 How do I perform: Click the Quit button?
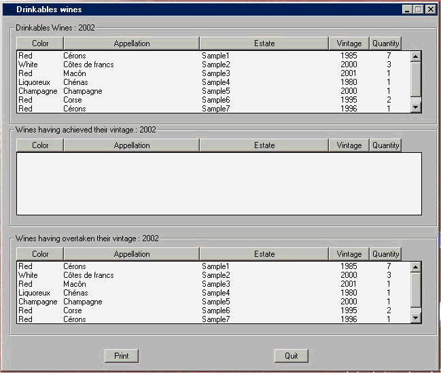point(292,356)
